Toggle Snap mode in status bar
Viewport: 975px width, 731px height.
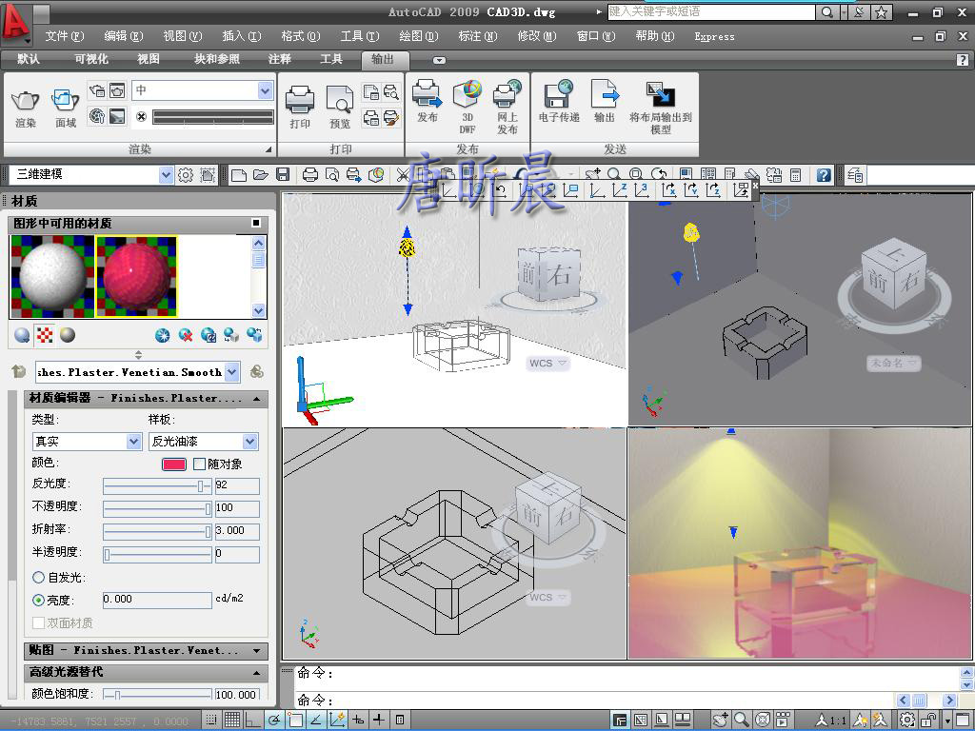point(211,720)
